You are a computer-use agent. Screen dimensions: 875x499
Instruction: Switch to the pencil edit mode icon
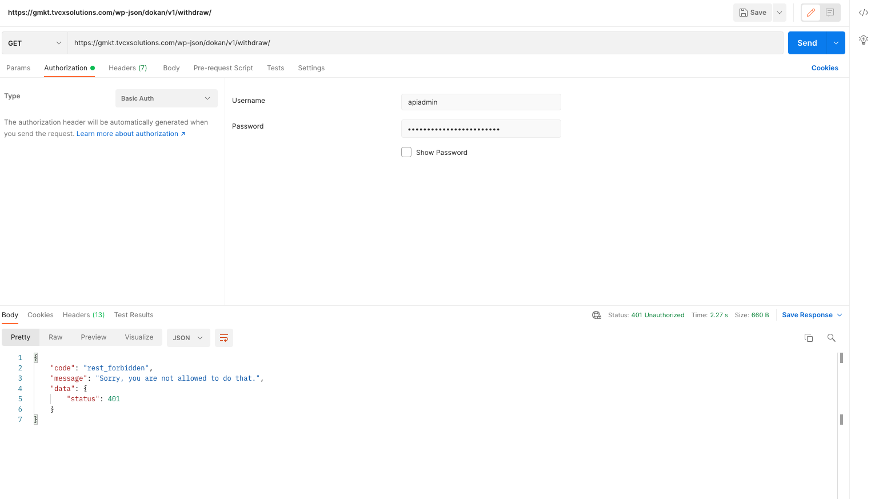pyautogui.click(x=810, y=13)
